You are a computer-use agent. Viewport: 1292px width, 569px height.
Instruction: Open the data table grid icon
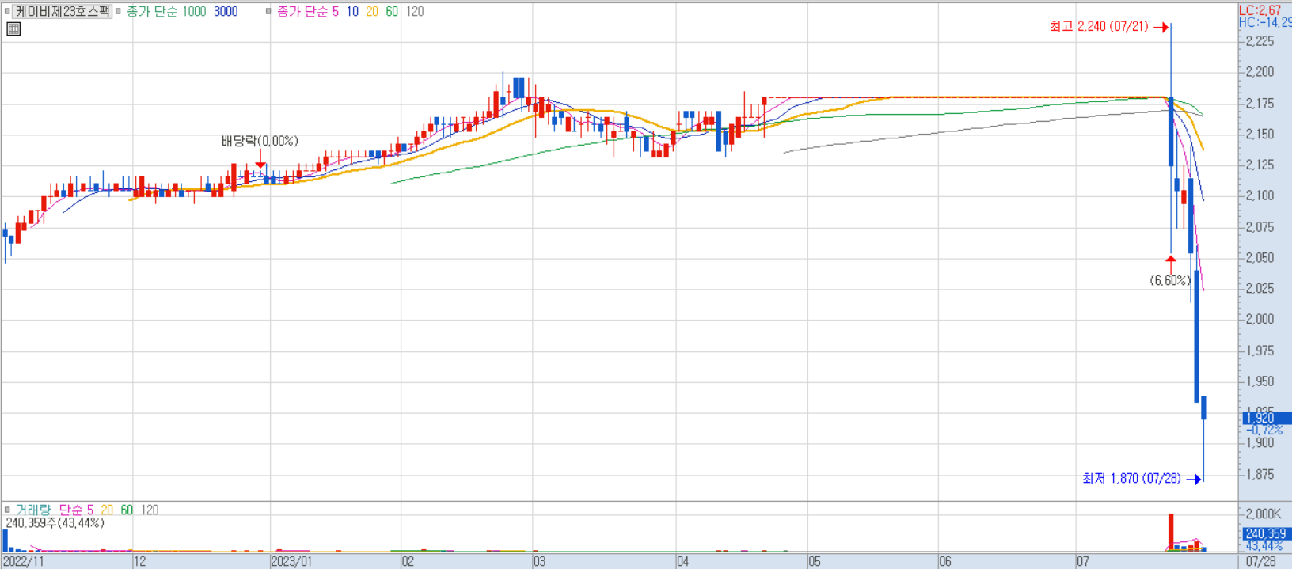[13, 29]
